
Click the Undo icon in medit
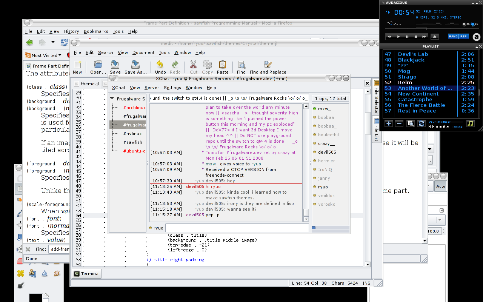(x=160, y=65)
